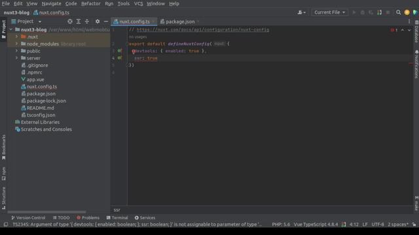Select the app.vue file

[33, 80]
